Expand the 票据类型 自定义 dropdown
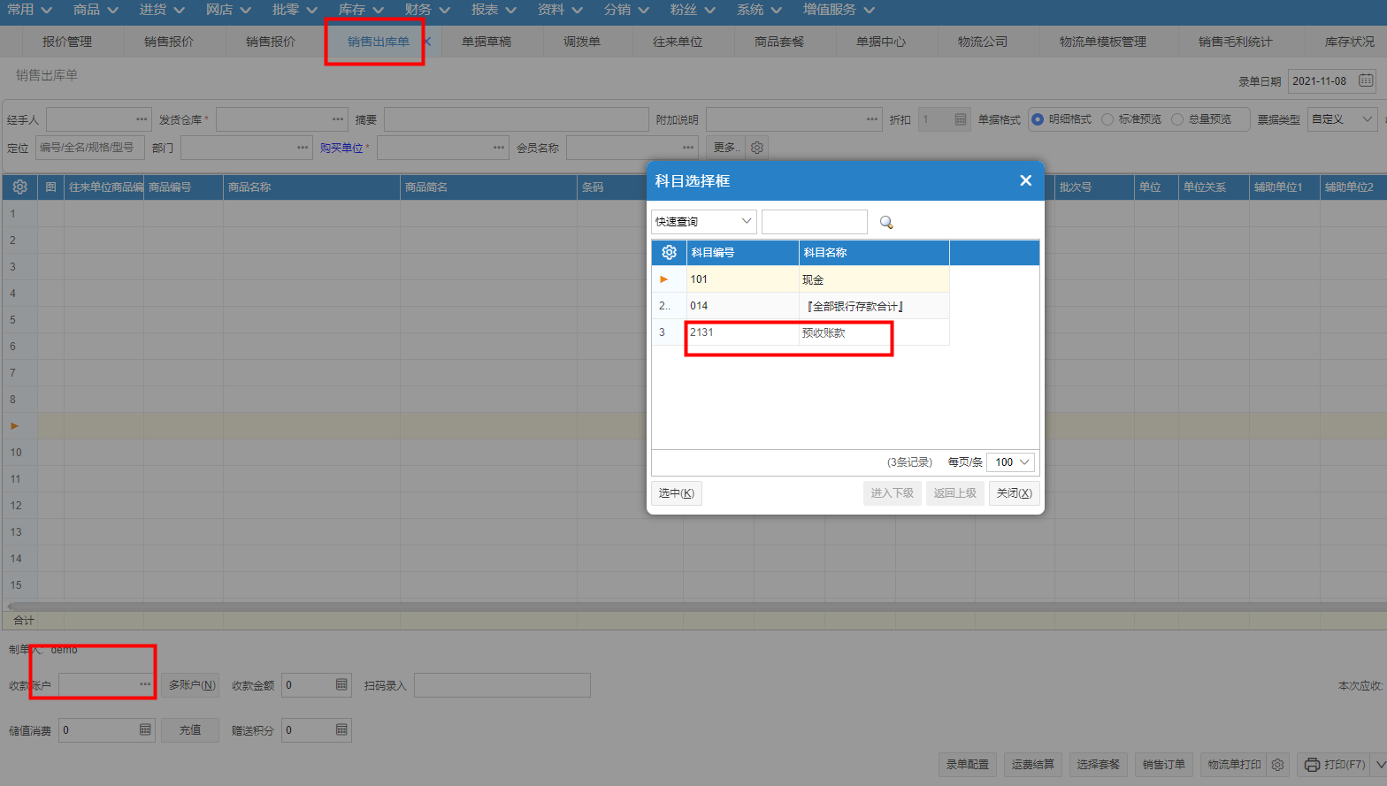The width and height of the screenshot is (1387, 786). click(x=1342, y=119)
